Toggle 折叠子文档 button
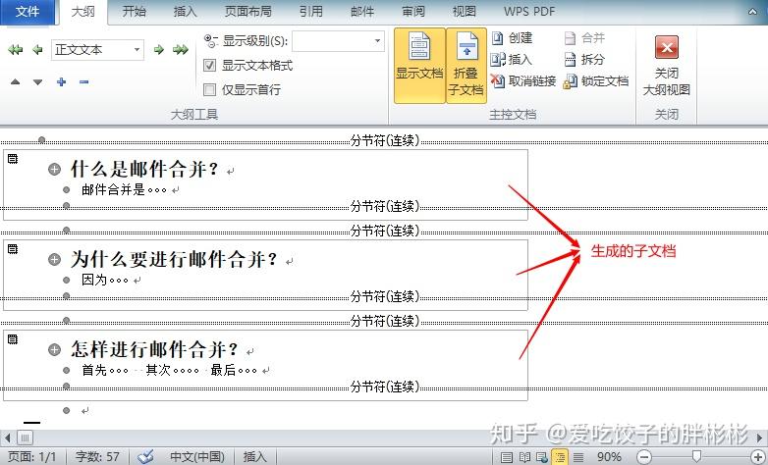768x465 pixels. point(466,65)
